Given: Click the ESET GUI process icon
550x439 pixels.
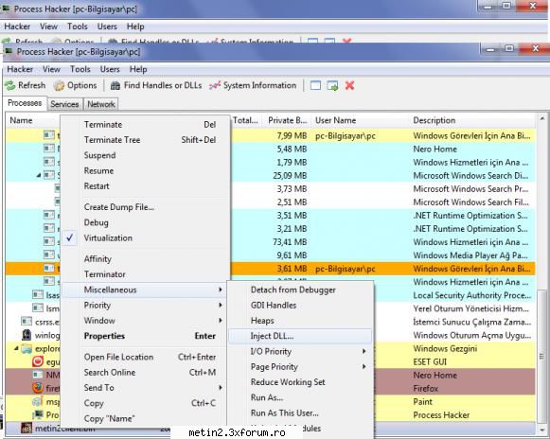Looking at the screenshot, I should [x=38, y=361].
